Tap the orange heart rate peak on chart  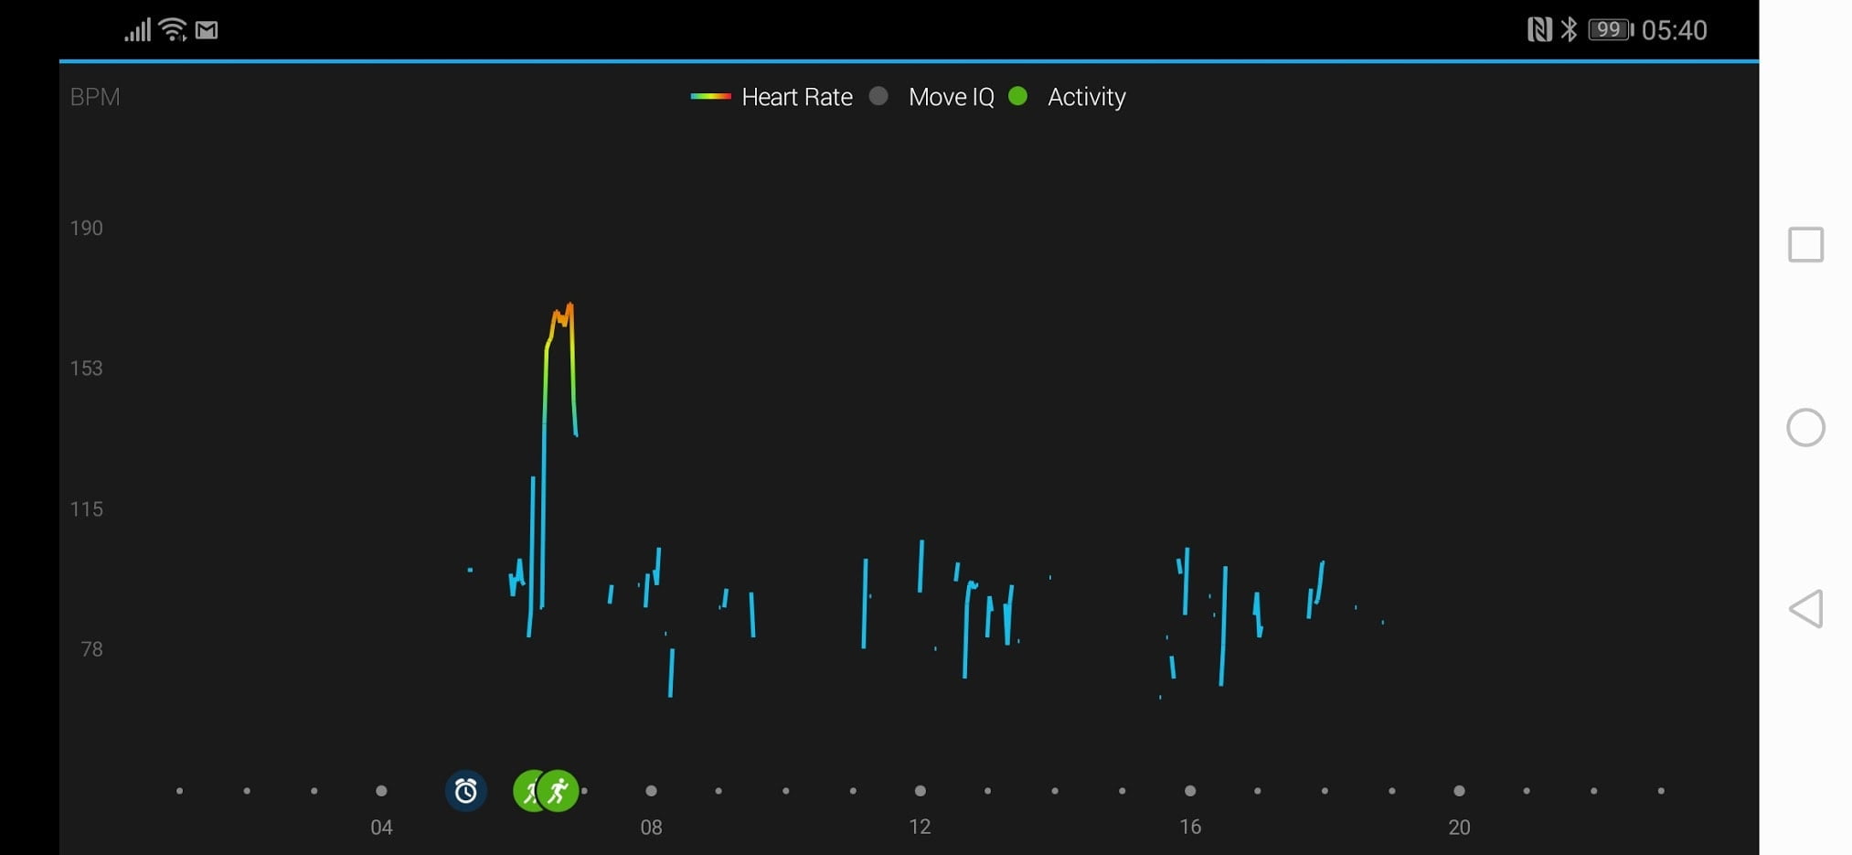point(562,315)
